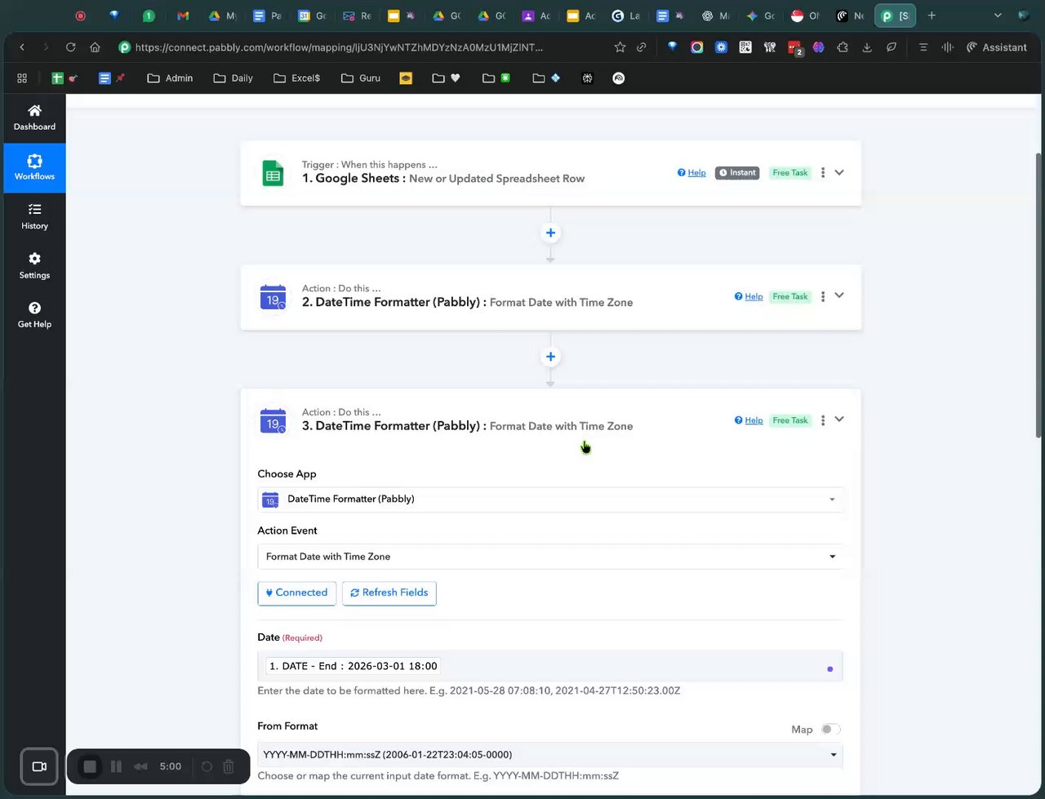
Task: Open the Choose App dropdown
Action: 550,499
